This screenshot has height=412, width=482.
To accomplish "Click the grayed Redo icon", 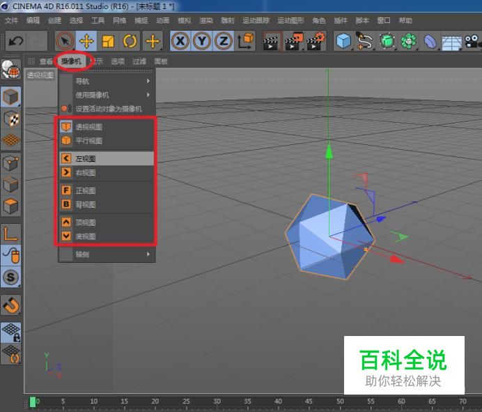I will [37, 41].
